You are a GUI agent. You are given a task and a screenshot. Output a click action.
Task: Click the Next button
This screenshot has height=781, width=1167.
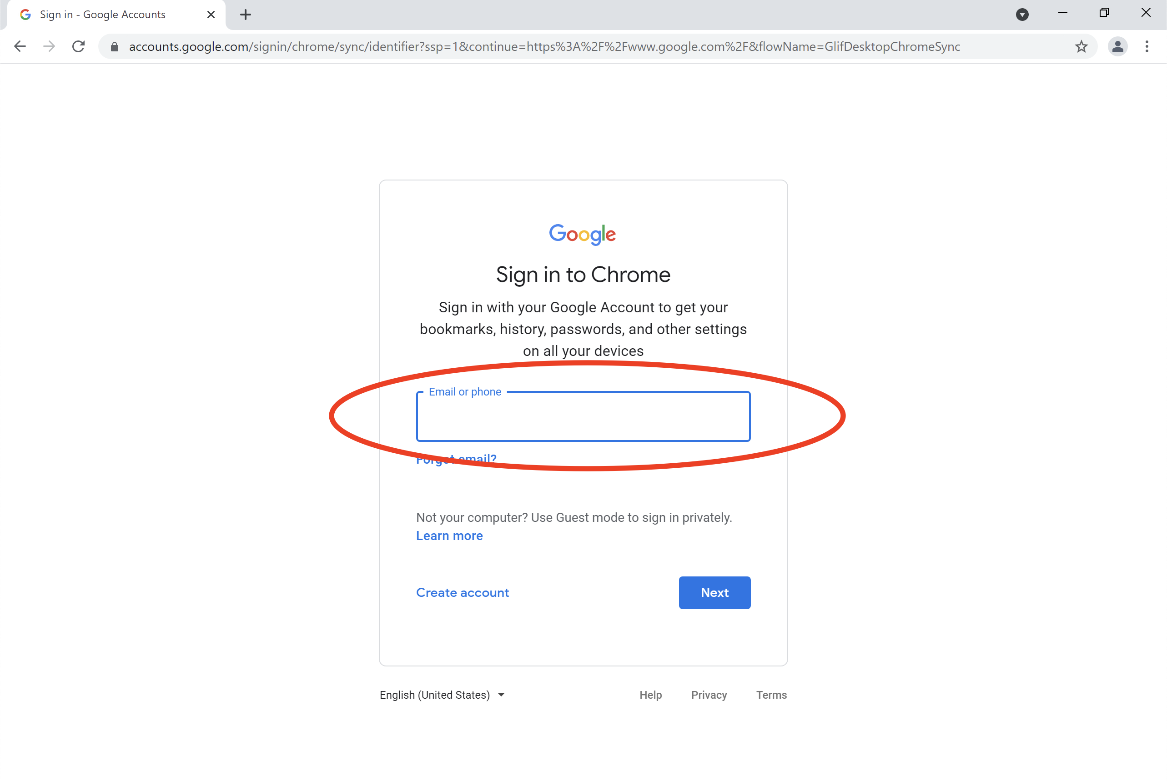714,592
